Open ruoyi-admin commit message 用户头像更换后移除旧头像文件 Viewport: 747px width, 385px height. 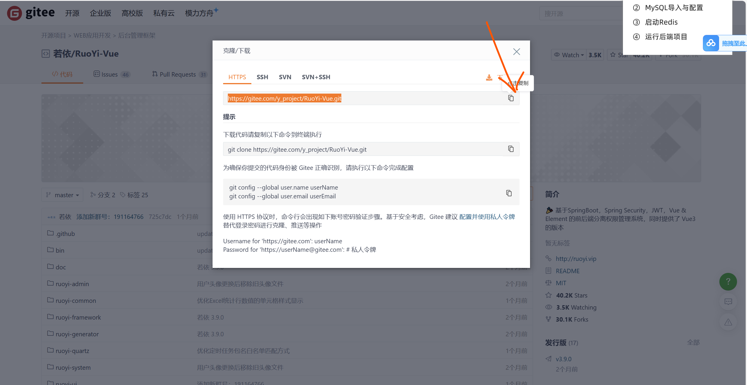240,284
